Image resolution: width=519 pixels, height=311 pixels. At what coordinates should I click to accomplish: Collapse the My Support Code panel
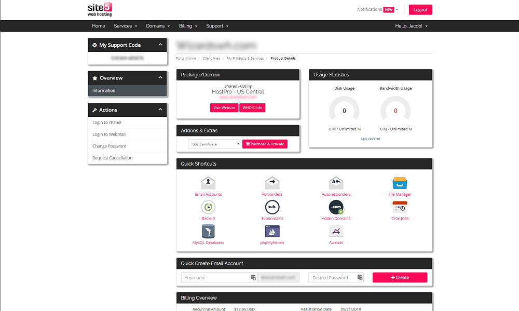pos(160,45)
